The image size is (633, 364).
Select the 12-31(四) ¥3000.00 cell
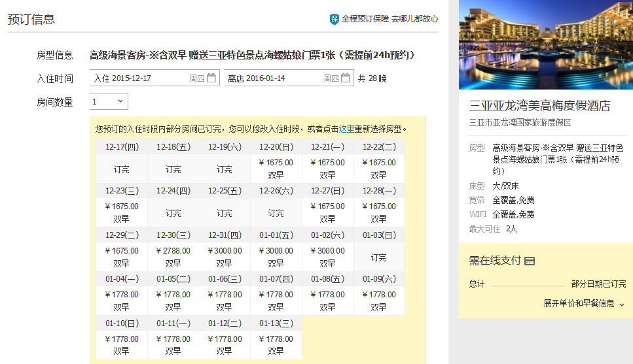click(x=225, y=257)
